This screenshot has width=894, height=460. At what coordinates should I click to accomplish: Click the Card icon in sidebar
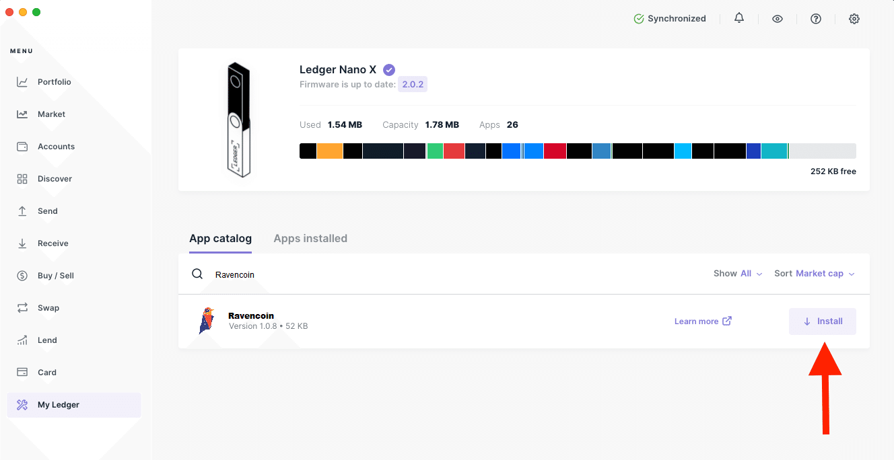[x=22, y=373]
